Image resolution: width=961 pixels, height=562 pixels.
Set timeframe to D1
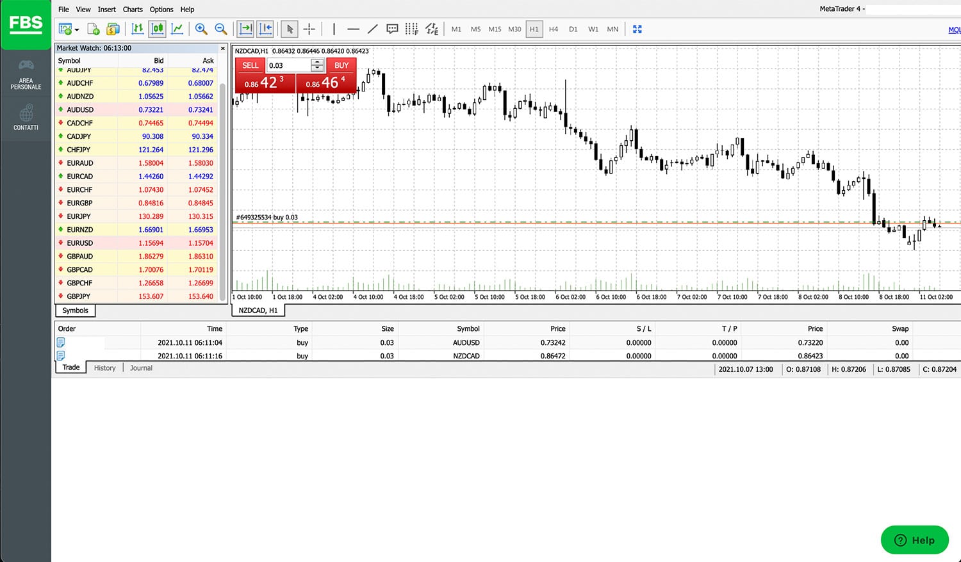click(x=573, y=29)
